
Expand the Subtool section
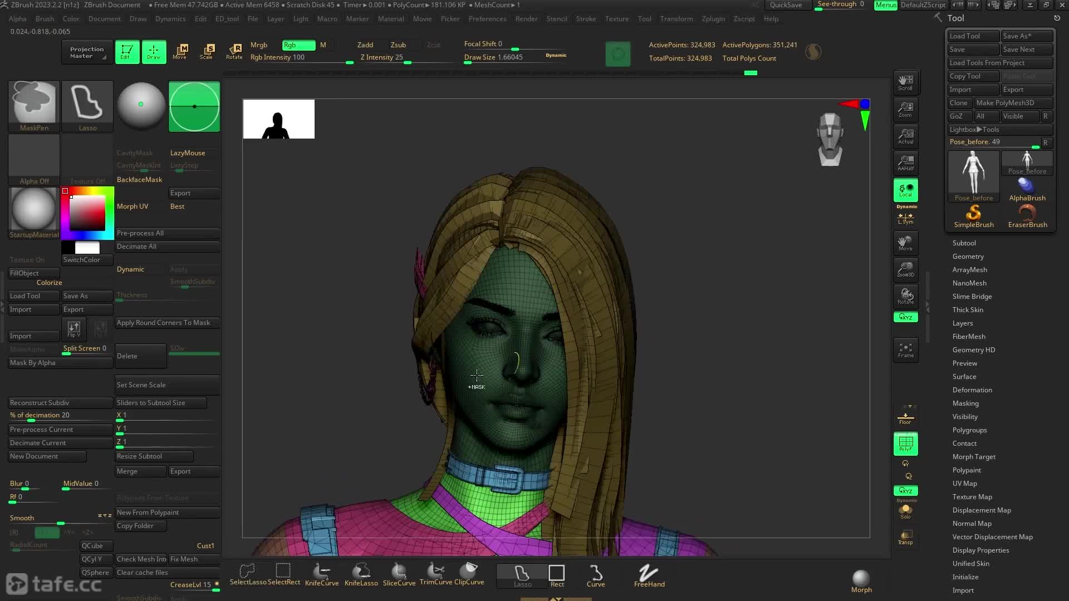pos(964,243)
